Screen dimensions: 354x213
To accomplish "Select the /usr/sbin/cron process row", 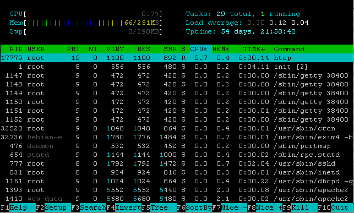I will pos(177,128).
